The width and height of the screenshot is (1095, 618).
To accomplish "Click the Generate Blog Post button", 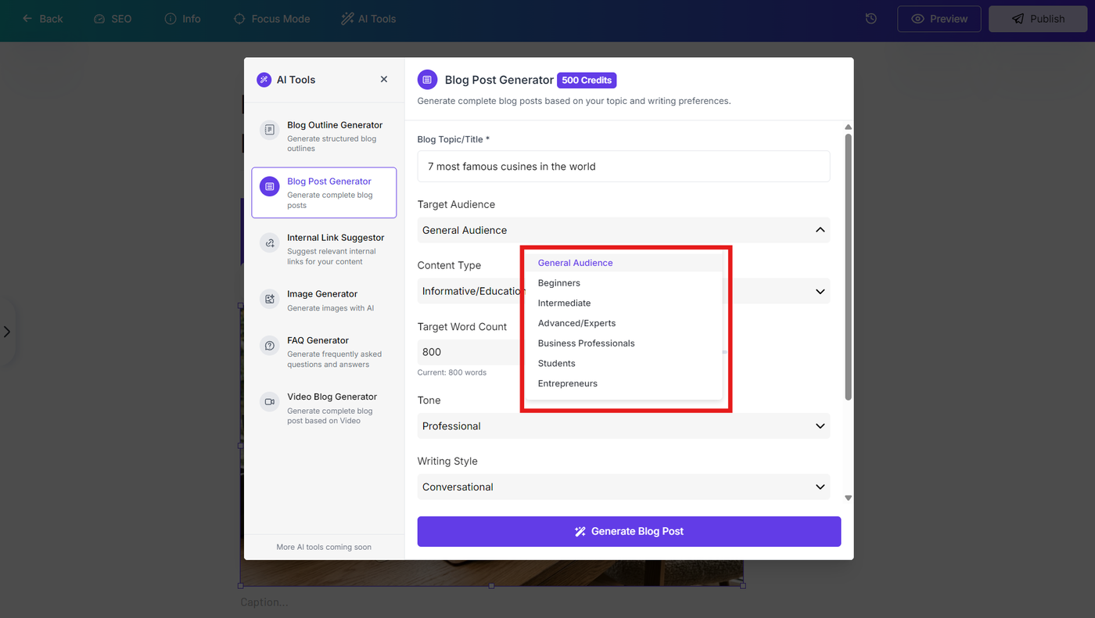I will tap(629, 531).
